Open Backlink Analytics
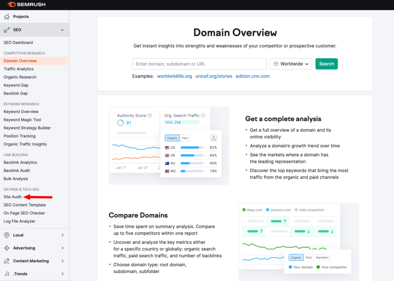This screenshot has width=394, height=281. click(x=20, y=163)
